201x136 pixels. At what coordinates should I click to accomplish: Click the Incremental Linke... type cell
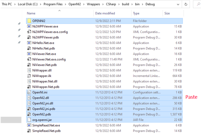point(146,76)
